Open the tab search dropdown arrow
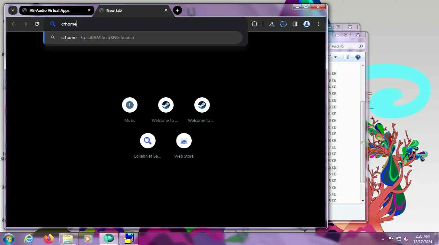Screen dimensions: 439x245 coord(13,10)
